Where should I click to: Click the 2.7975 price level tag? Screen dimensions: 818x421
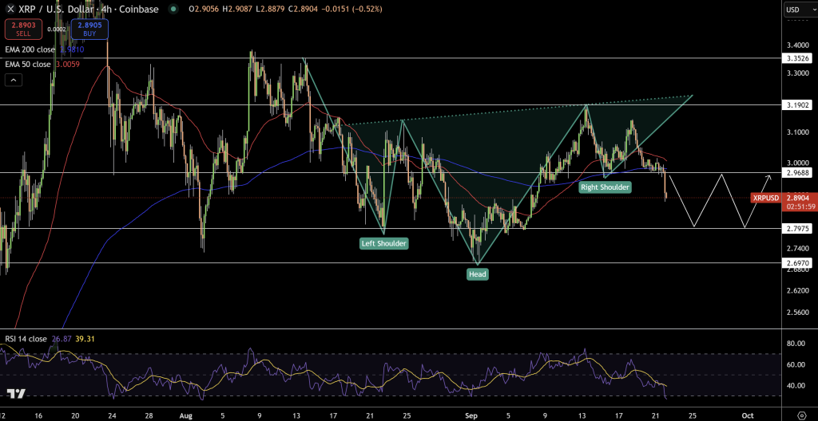point(798,228)
